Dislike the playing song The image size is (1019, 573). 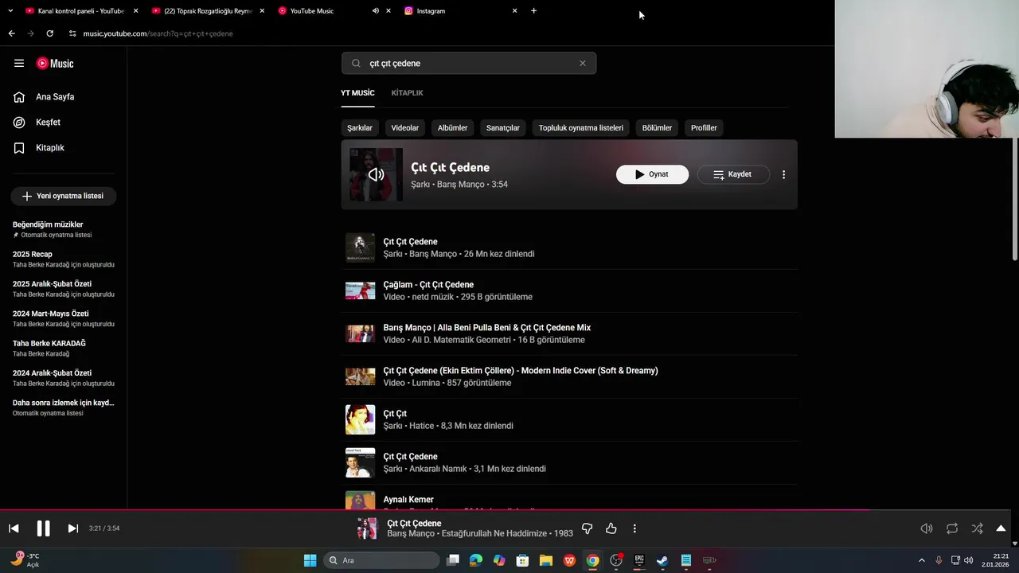point(587,528)
